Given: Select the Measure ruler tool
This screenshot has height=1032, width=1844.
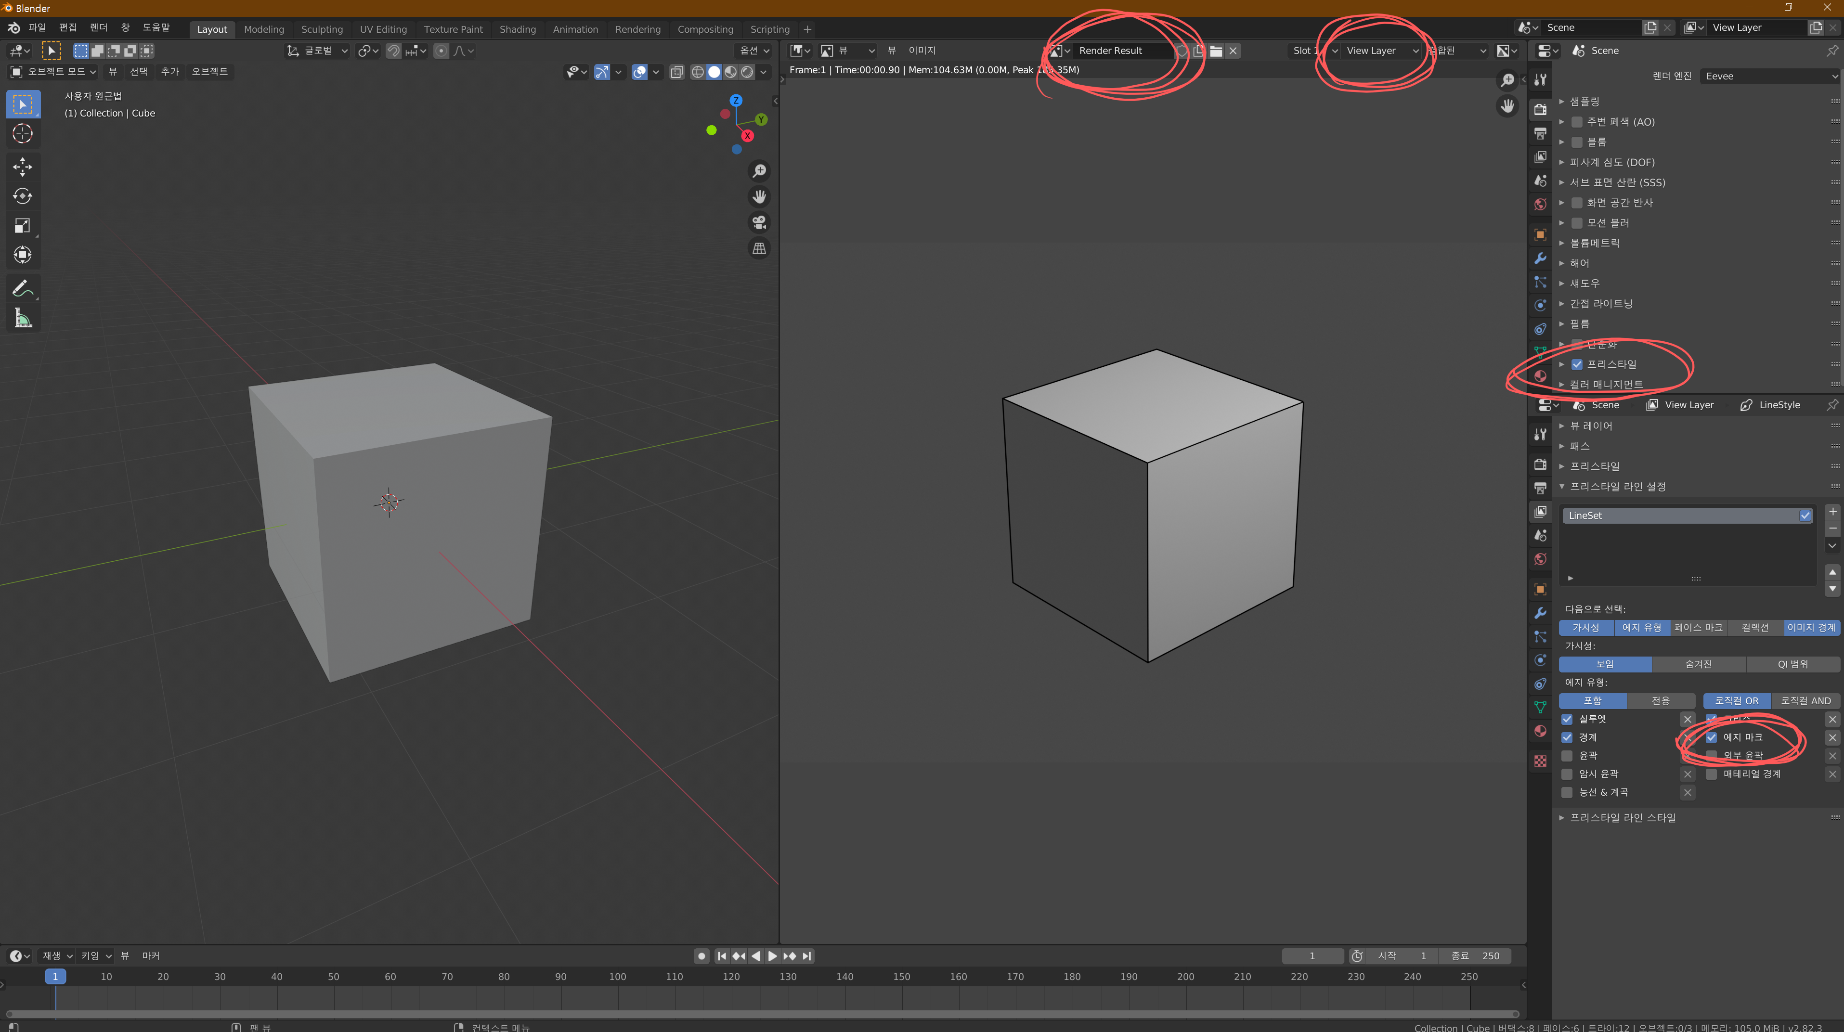Looking at the screenshot, I should 23,318.
